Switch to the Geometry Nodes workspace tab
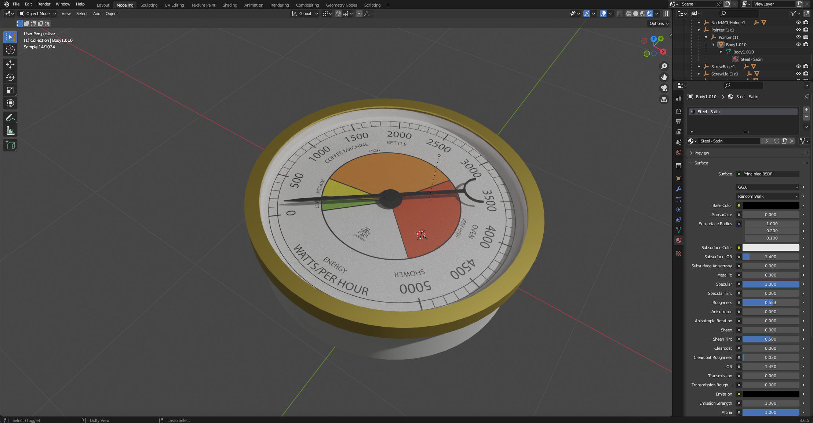This screenshot has height=423, width=813. coord(341,5)
